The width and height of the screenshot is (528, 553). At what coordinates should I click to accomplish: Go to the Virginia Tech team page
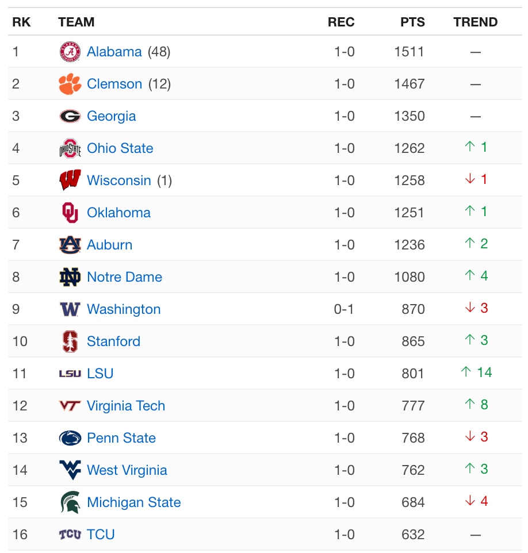click(126, 406)
